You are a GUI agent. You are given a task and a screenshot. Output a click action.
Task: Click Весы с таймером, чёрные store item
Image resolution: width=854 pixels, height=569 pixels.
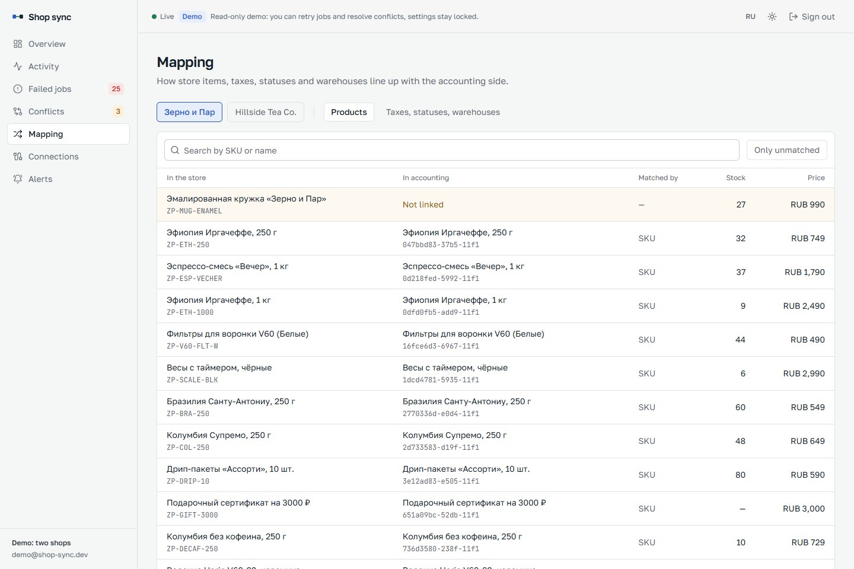[219, 367]
